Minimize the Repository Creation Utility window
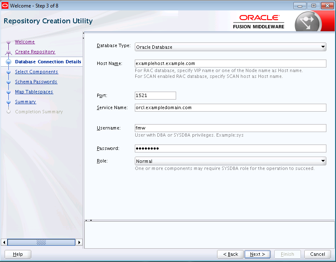 click(300, 6)
